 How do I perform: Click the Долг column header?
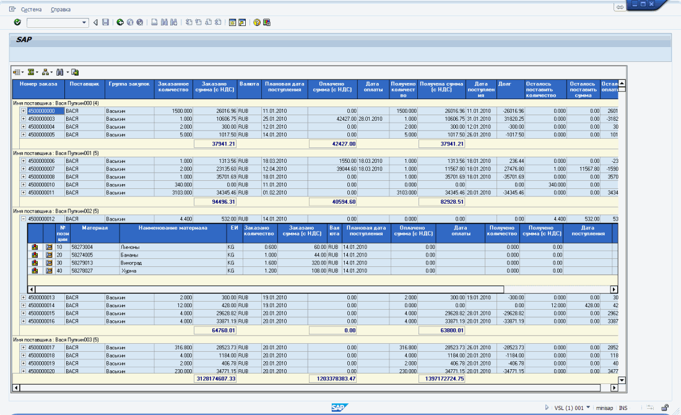pyautogui.click(x=510, y=89)
